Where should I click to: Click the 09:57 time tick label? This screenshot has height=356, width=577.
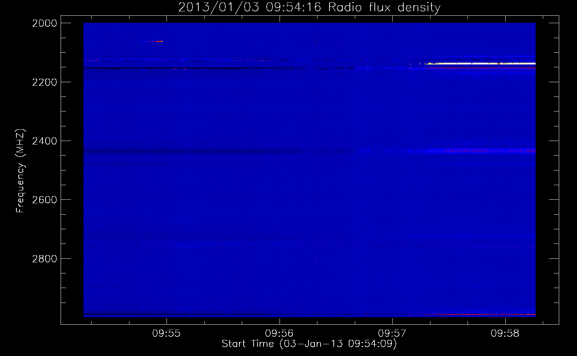pos(392,334)
